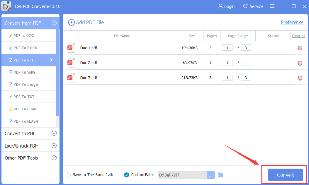Screen dimensions: 309x185
Task: Click the Doc 2.pdf file icon
Action: point(72,63)
